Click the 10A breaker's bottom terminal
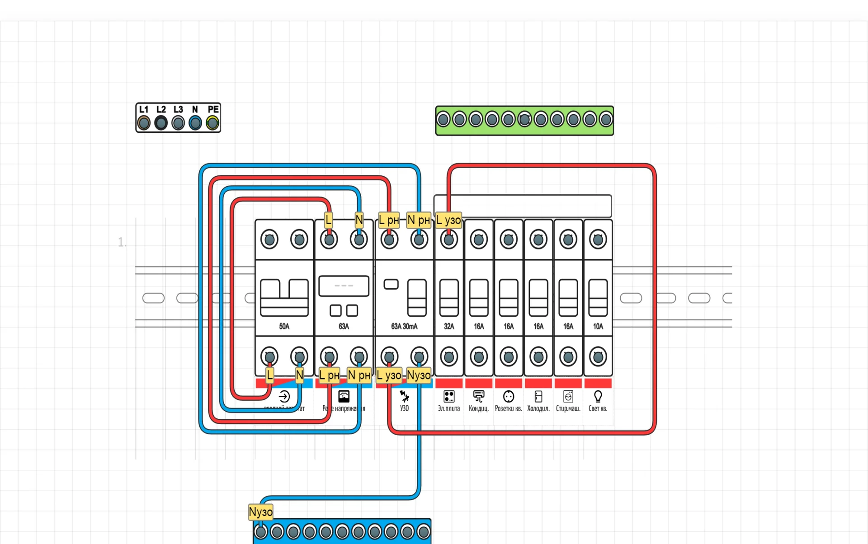Viewport: 868px width, 544px height. pos(598,357)
